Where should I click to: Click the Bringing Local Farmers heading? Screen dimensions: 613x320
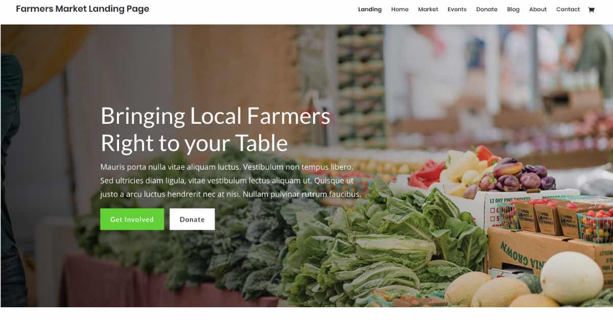[216, 116]
